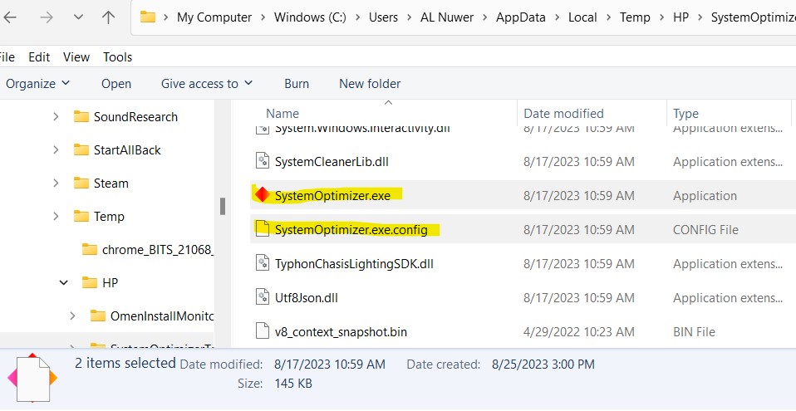Open the recent locations dropdown arrow
The height and width of the screenshot is (411, 796).
[x=78, y=17]
